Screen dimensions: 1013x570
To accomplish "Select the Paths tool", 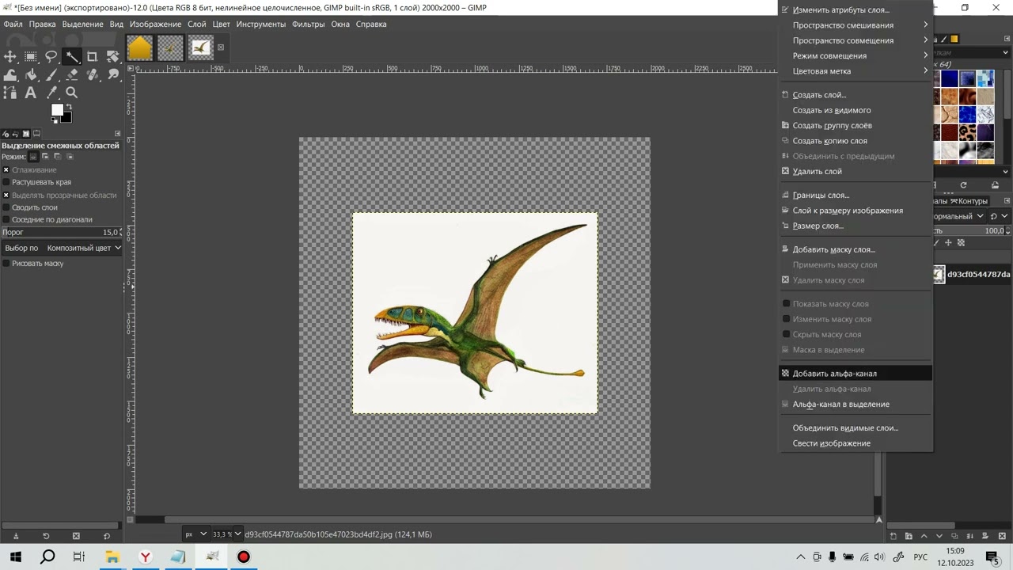I will click(x=10, y=93).
